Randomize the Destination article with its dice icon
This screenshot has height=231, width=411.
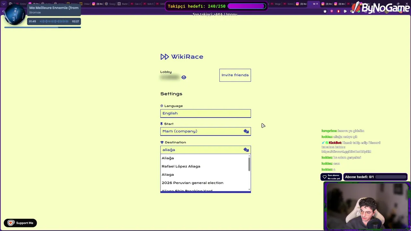tap(246, 150)
